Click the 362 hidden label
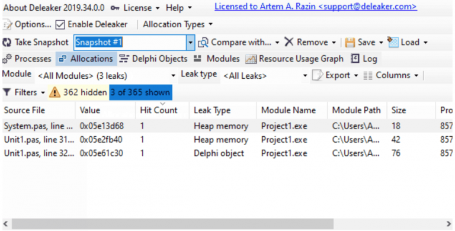This screenshot has width=455, height=231. coord(85,92)
